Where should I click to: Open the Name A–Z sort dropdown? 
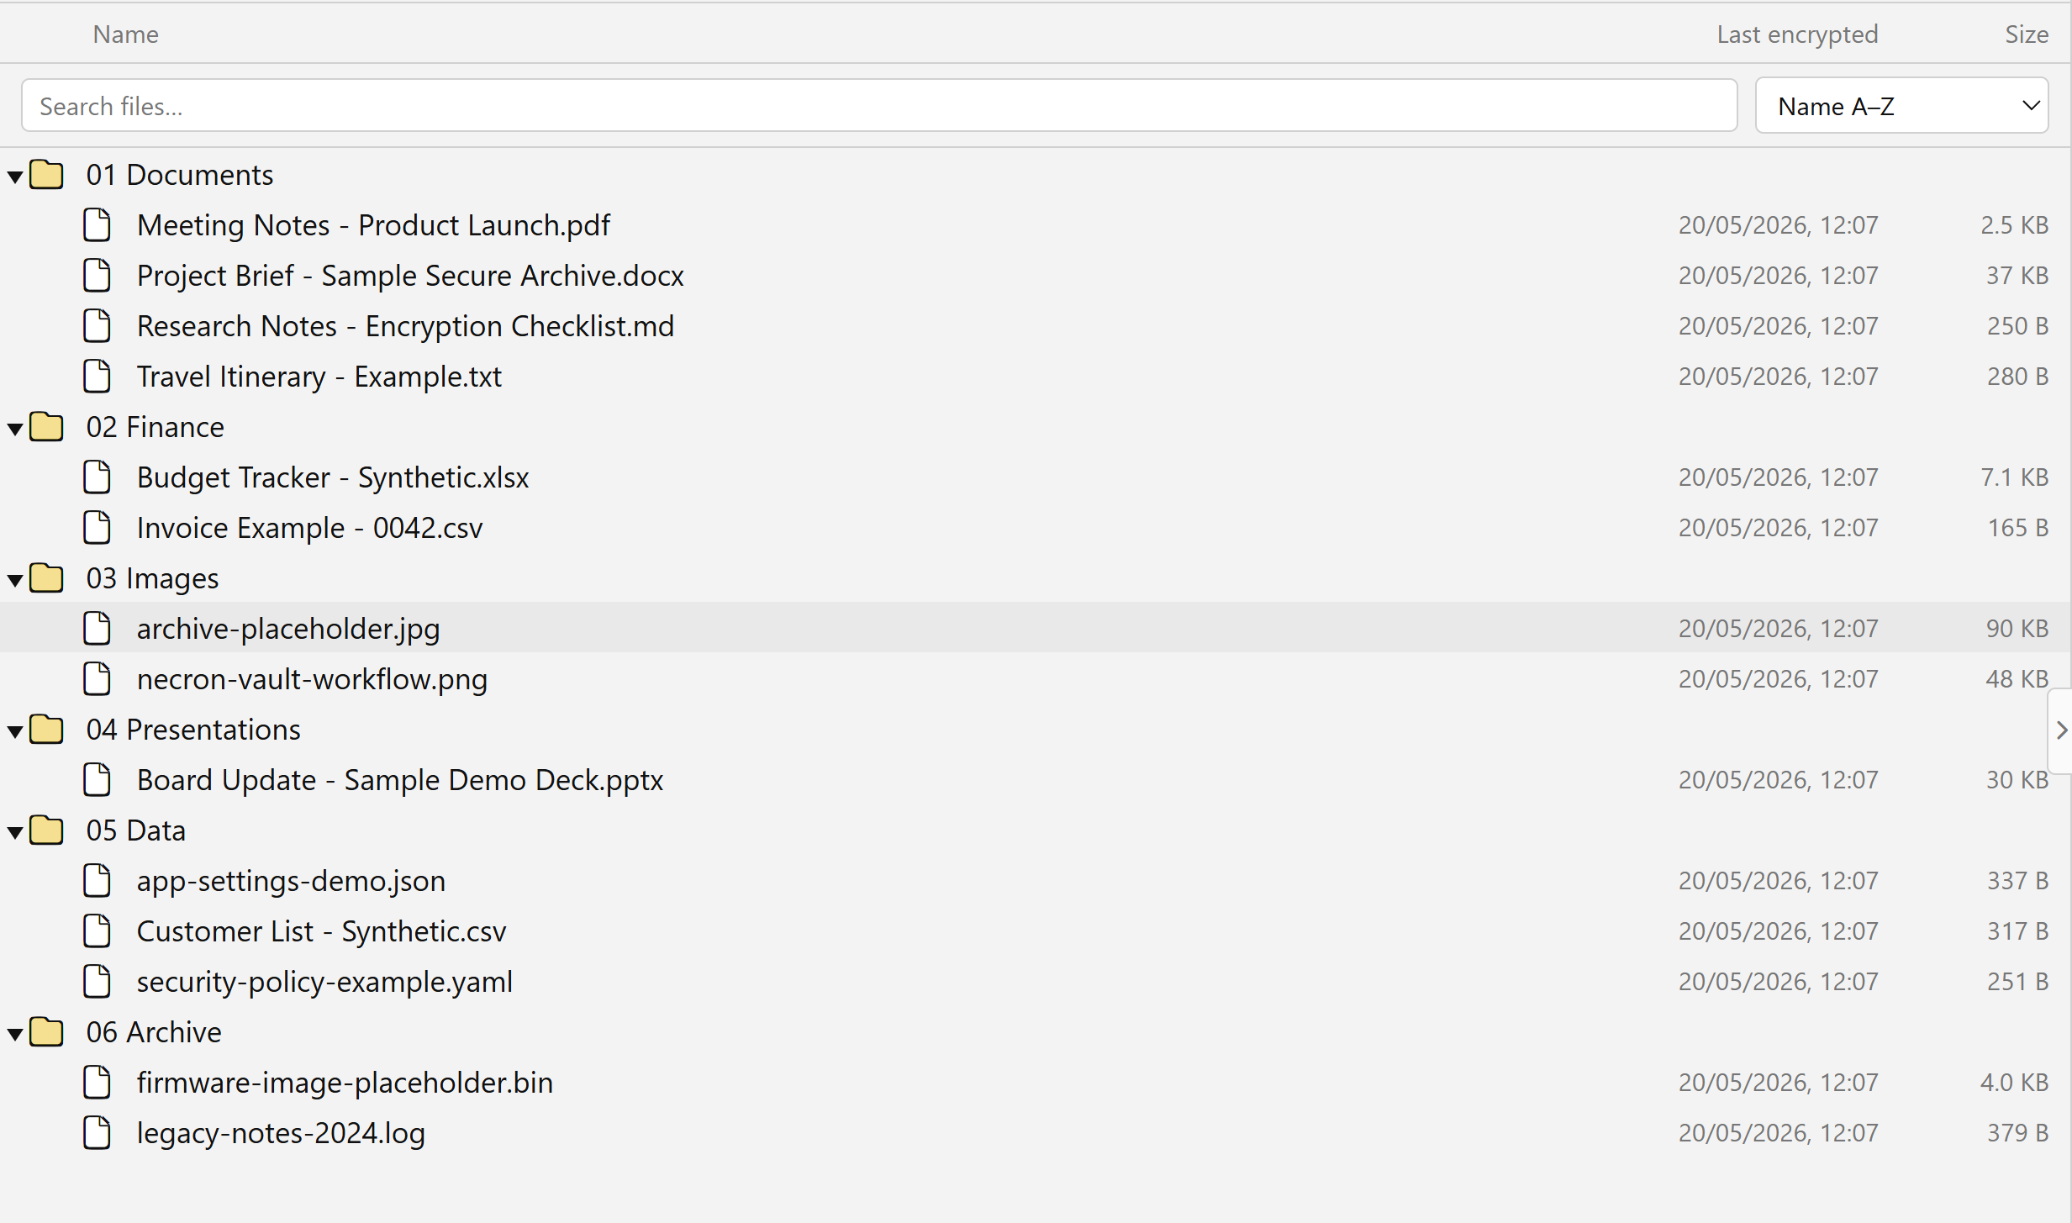[1901, 106]
